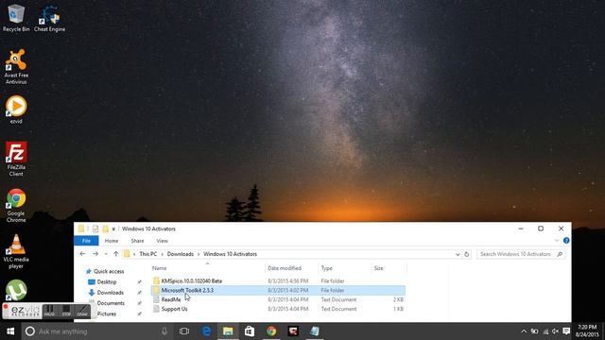605x340 pixels.
Task: Open the recent locations dropdown
Action: click(106, 254)
